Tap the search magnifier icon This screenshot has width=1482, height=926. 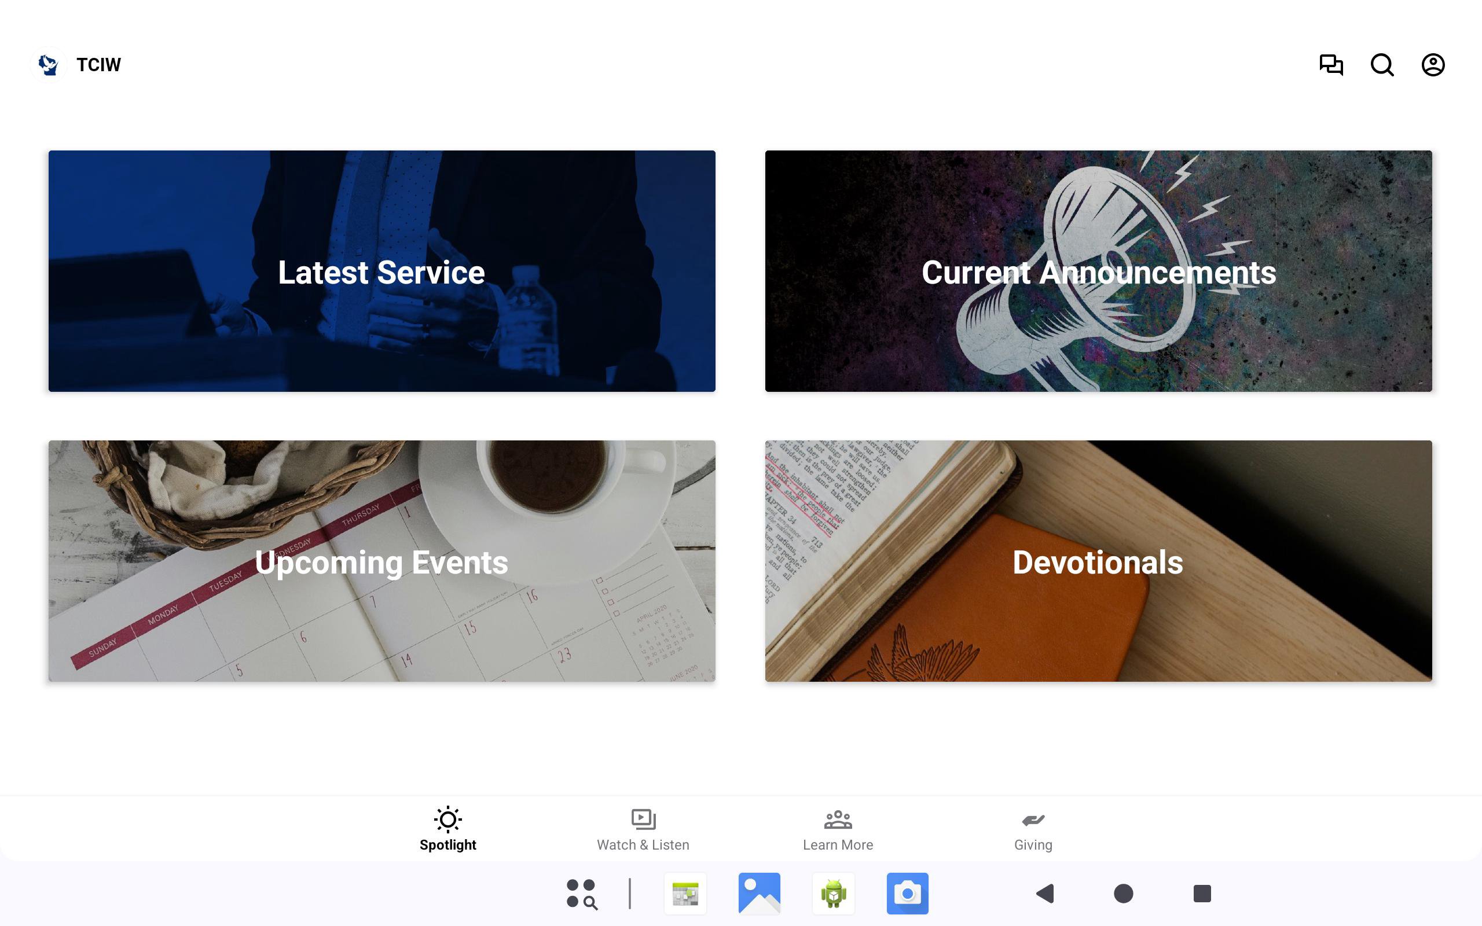pyautogui.click(x=1382, y=65)
